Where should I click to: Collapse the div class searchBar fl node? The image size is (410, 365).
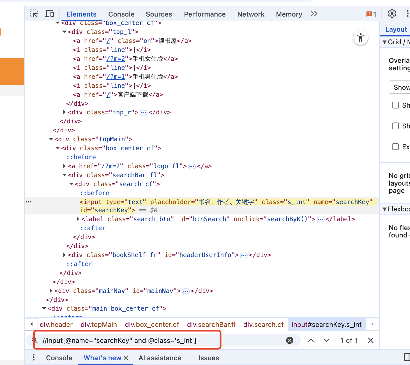coord(65,175)
